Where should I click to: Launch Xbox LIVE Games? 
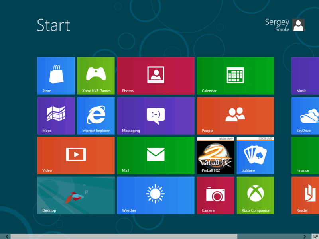pos(96,76)
